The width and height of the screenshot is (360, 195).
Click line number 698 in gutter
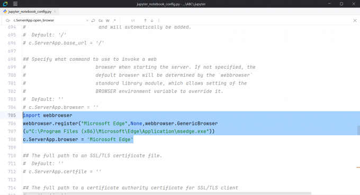[x=12, y=59]
